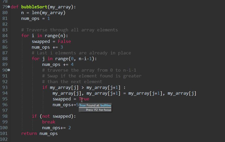Click the comment 'than the next element'
This screenshot has width=225, height=142.
(72, 82)
